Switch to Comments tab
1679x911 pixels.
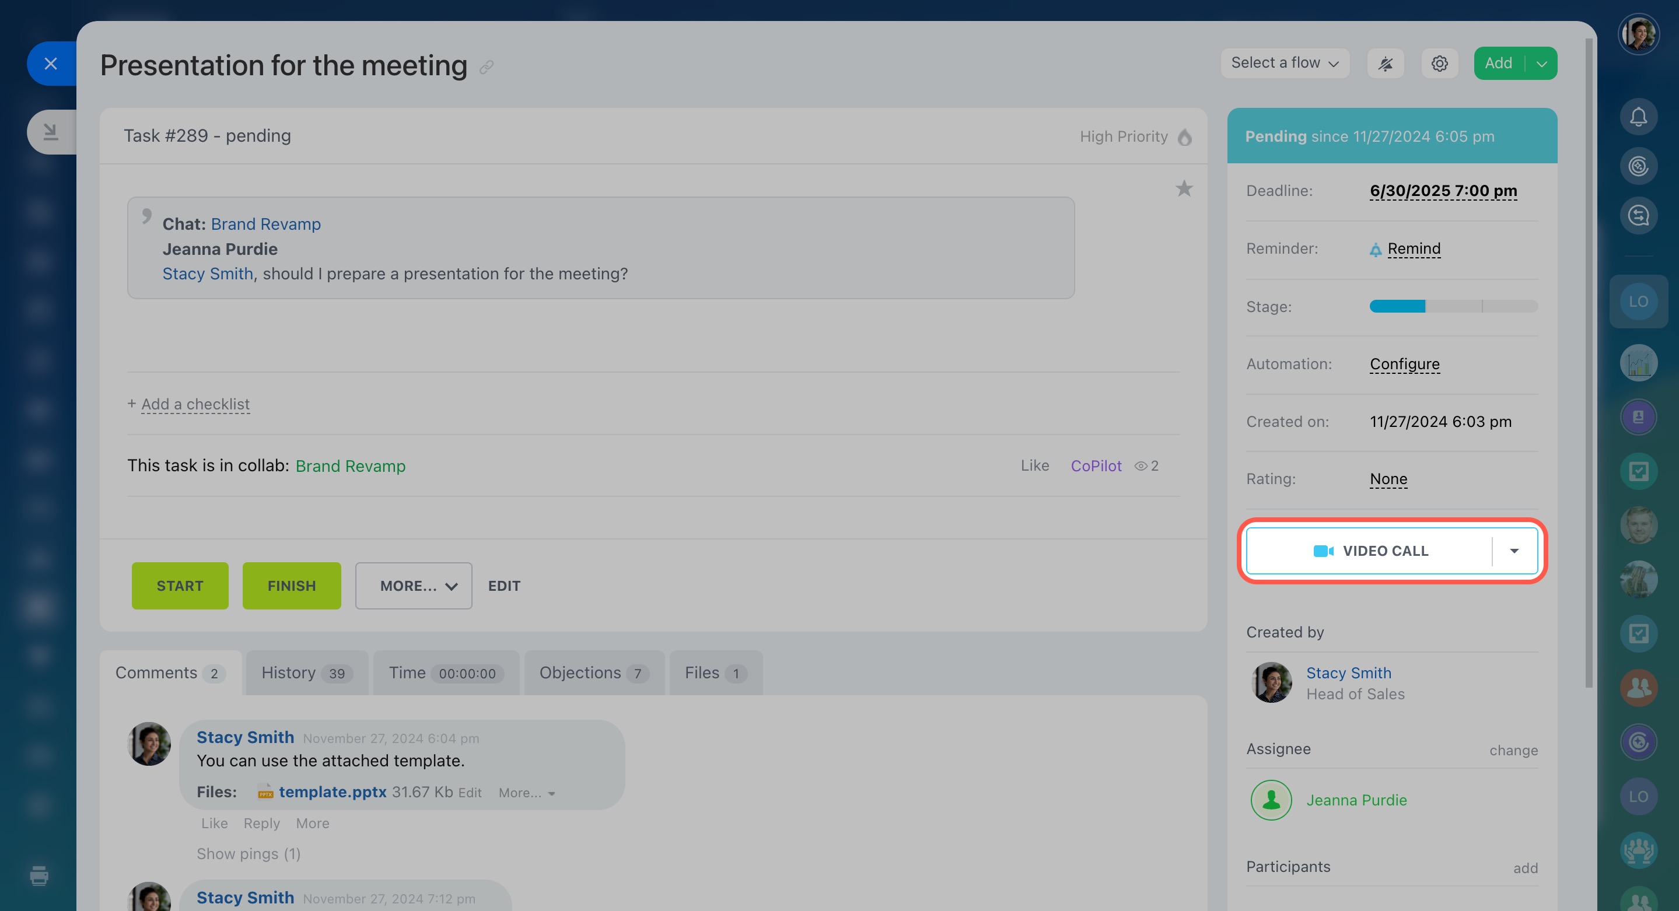[x=171, y=673]
